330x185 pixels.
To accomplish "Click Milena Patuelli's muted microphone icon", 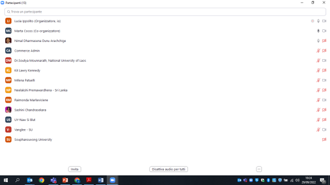I will [318, 80].
